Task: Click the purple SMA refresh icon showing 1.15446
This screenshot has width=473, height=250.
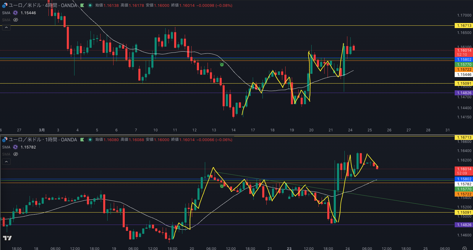Action: (15, 13)
